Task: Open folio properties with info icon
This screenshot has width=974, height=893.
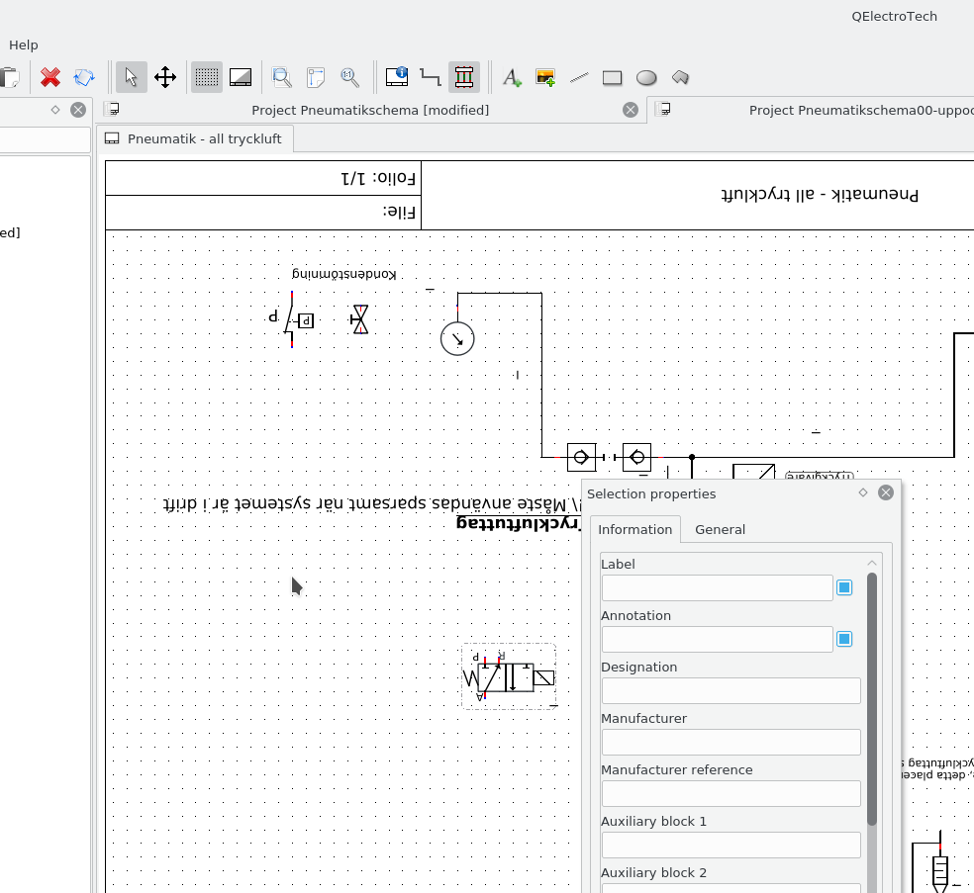Action: pyautogui.click(x=397, y=77)
